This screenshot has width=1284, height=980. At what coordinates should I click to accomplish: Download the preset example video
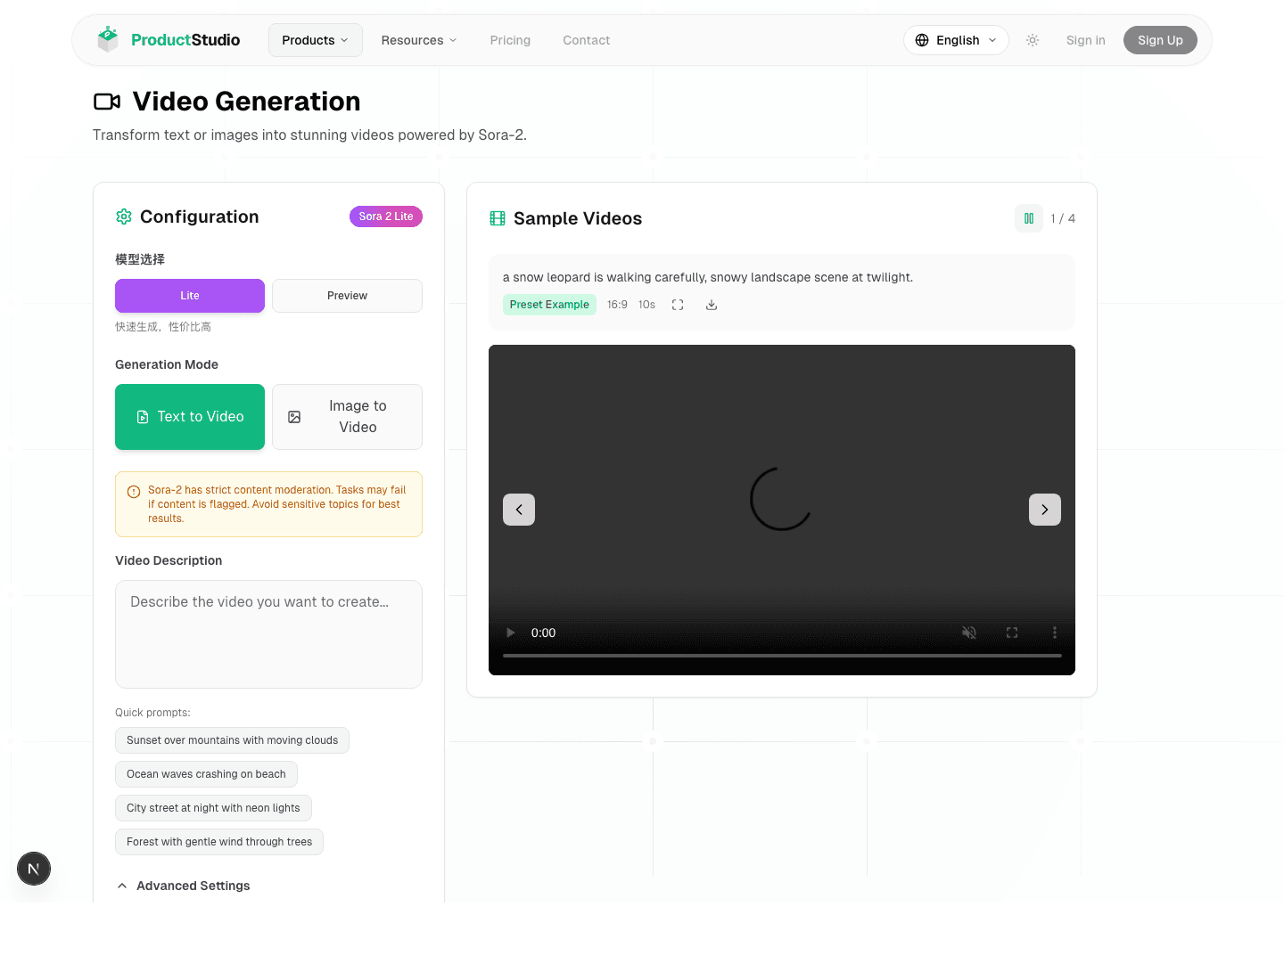click(x=712, y=305)
